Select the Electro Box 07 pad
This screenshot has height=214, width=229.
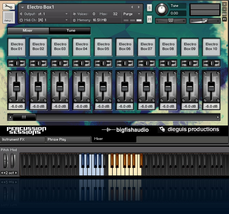(146, 47)
